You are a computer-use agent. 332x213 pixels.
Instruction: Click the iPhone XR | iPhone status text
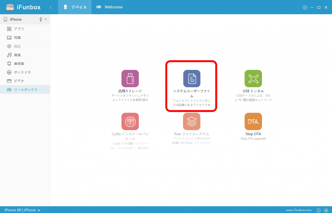point(20,210)
